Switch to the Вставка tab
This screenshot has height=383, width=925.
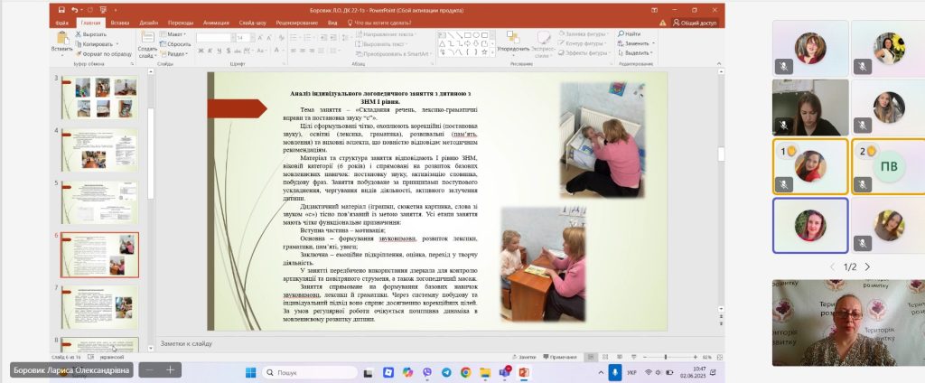click(x=120, y=23)
